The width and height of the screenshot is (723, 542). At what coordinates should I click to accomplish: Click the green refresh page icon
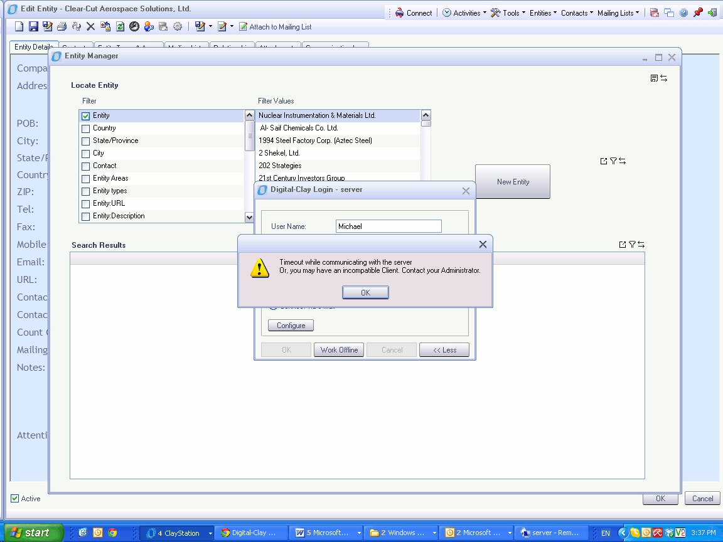120,27
